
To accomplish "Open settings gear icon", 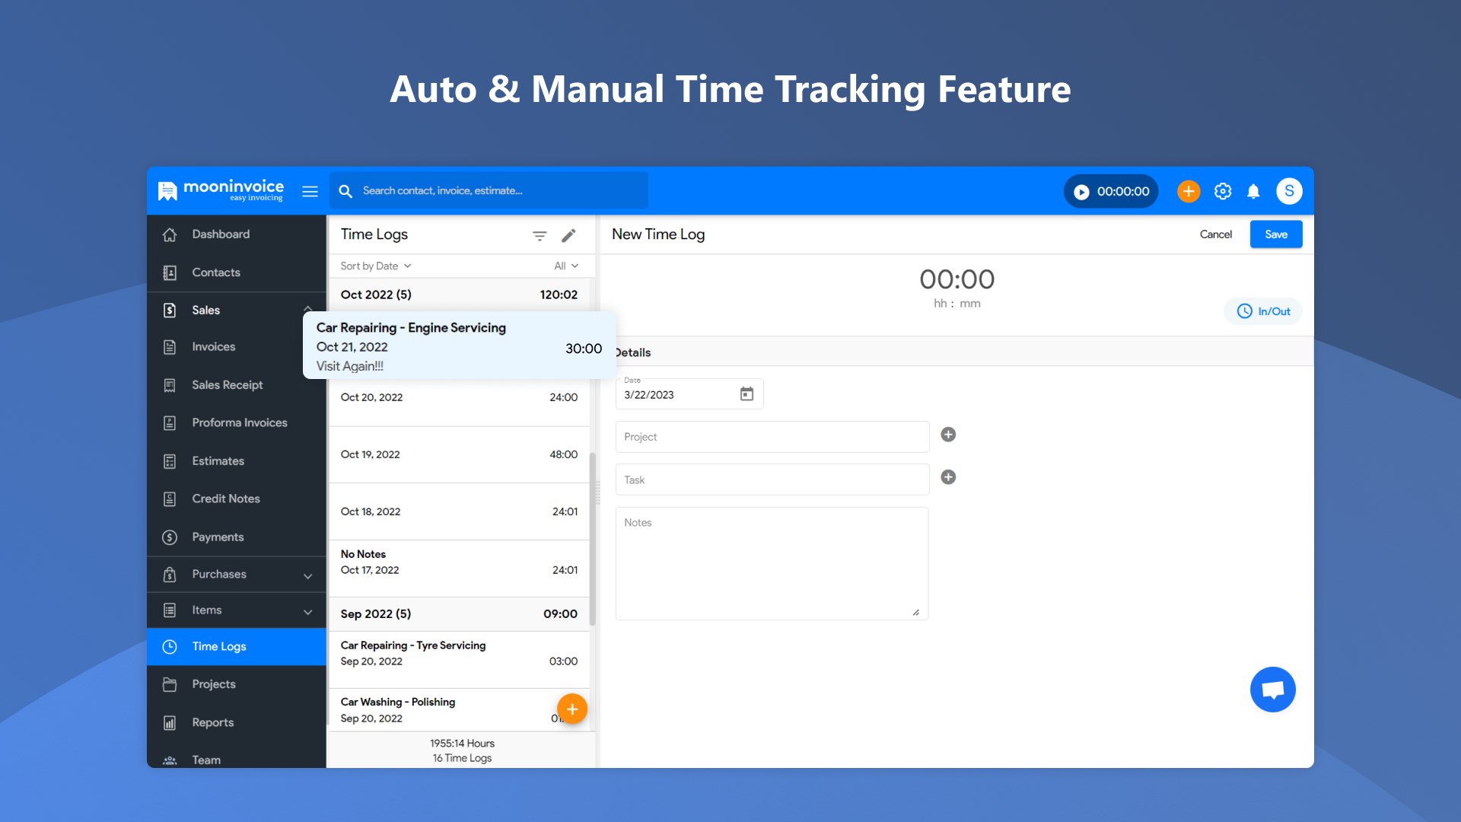I will coord(1223,191).
